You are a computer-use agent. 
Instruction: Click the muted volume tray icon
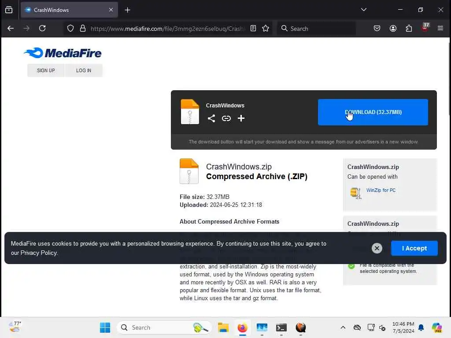pyautogui.click(x=382, y=327)
